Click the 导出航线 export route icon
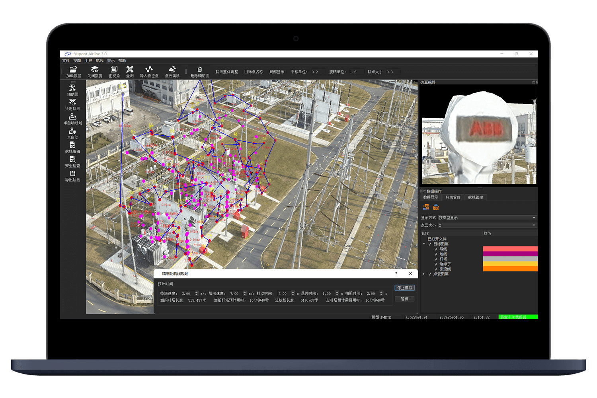 72,174
